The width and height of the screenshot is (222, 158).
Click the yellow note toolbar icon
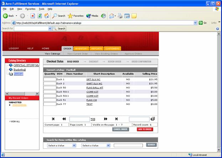(x=134, y=16)
